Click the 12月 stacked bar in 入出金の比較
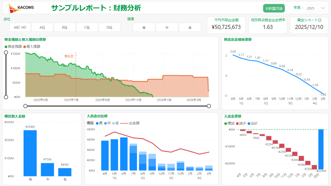Screen dimensions: 331x186 pos(180,166)
